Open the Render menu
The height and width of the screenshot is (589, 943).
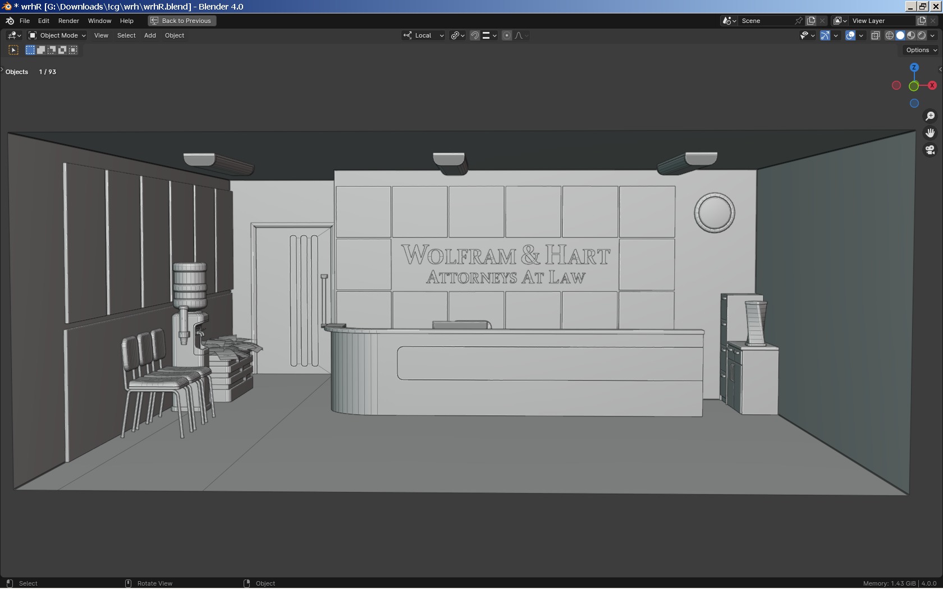pyautogui.click(x=68, y=21)
